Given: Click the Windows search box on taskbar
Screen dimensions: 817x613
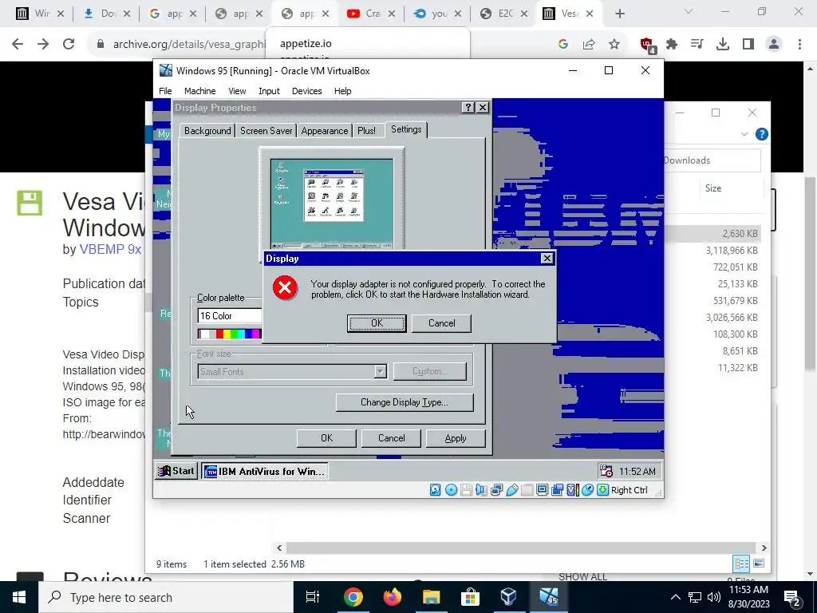Looking at the screenshot, I should pyautogui.click(x=167, y=597).
